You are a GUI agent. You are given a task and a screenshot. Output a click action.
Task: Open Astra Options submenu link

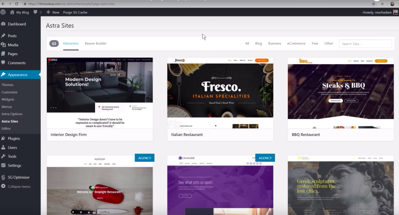[12, 114]
